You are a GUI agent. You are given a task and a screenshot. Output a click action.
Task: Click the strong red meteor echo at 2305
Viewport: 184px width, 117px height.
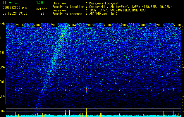[86, 90]
